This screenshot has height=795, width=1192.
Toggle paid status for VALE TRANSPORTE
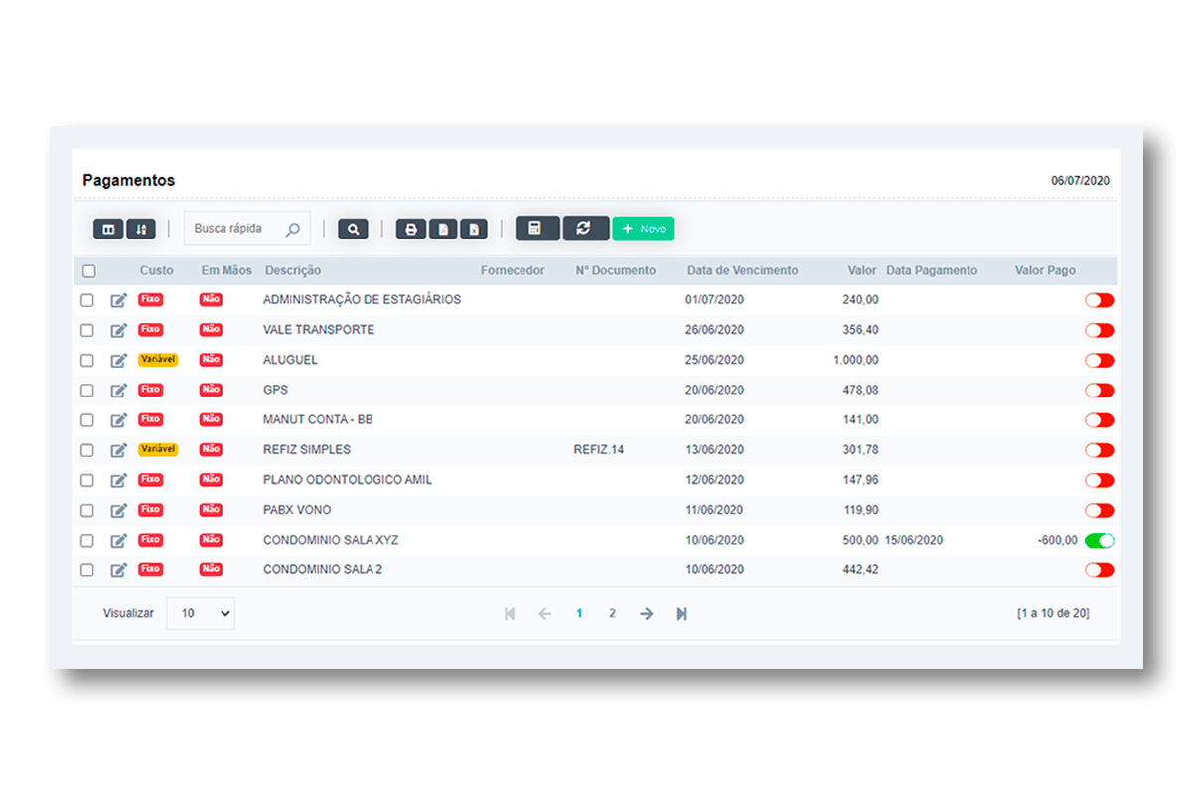(x=1099, y=330)
